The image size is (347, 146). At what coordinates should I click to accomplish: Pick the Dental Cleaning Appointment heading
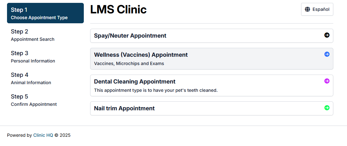pyautogui.click(x=134, y=82)
